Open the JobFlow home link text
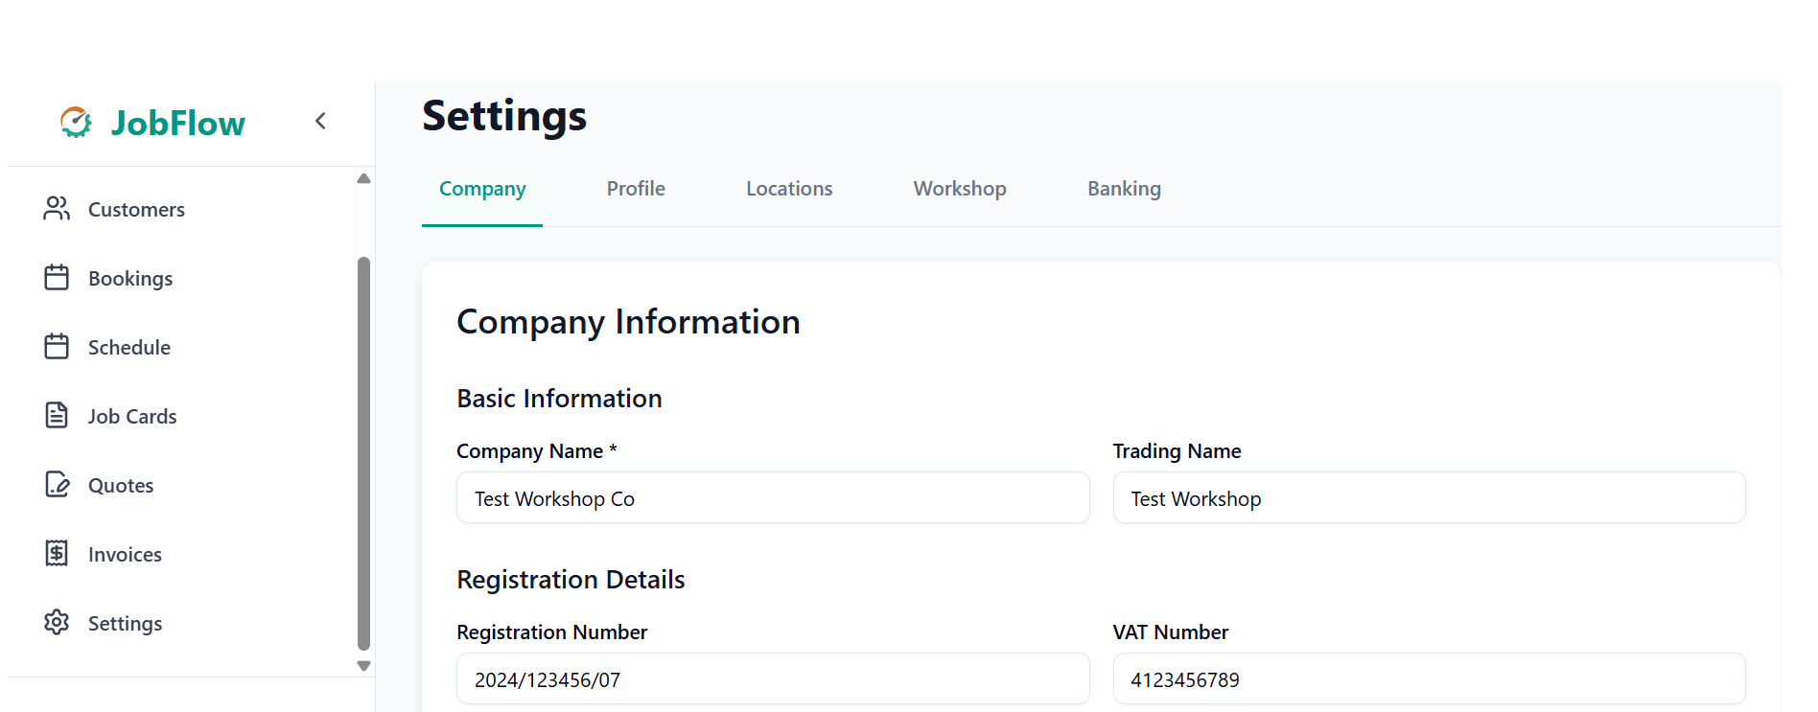Screen dimensions: 1818x712 (x=178, y=124)
